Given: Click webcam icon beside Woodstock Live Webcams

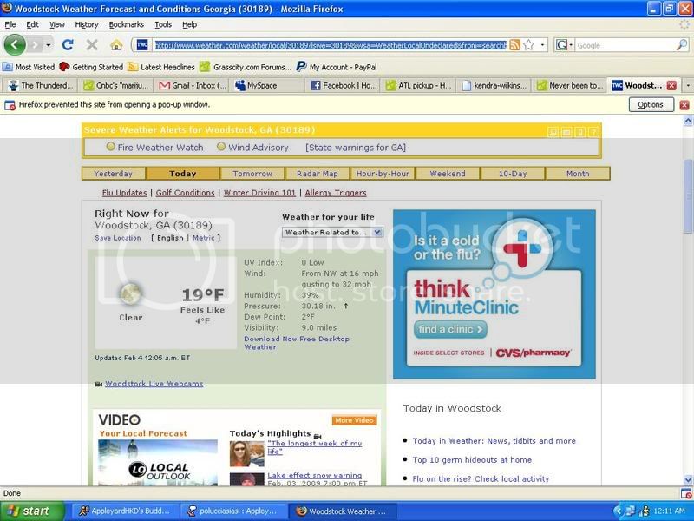Looking at the screenshot, I should click(x=99, y=384).
